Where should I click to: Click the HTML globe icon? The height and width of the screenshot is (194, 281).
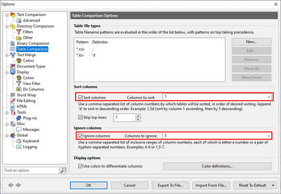pos(13,107)
